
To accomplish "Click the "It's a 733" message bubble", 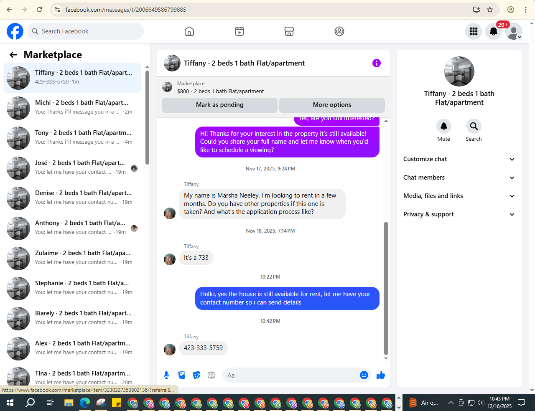I will pos(196,258).
